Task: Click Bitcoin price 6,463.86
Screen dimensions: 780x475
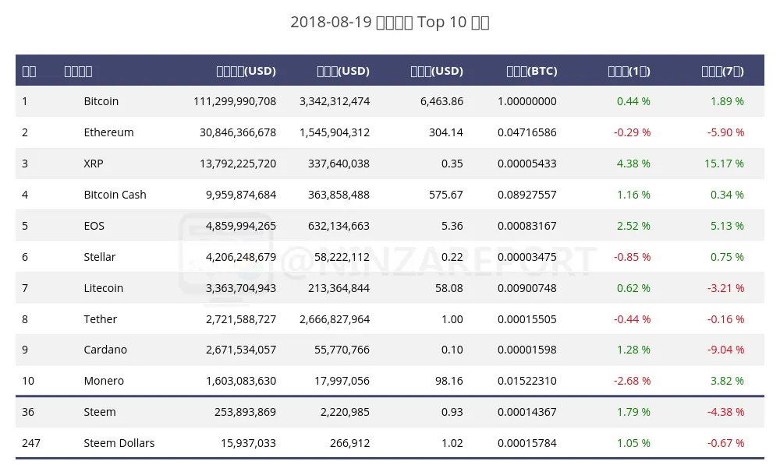Action: point(441,101)
